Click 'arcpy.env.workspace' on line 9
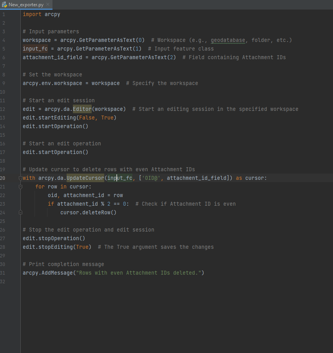 52,83
